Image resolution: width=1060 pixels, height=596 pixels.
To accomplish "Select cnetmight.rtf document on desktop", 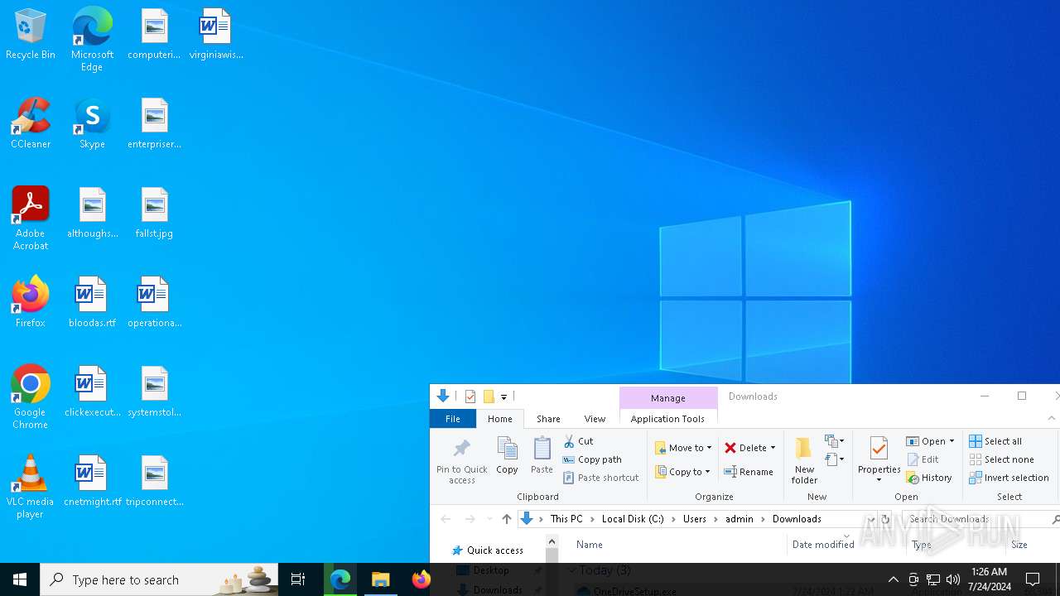I will tap(92, 482).
